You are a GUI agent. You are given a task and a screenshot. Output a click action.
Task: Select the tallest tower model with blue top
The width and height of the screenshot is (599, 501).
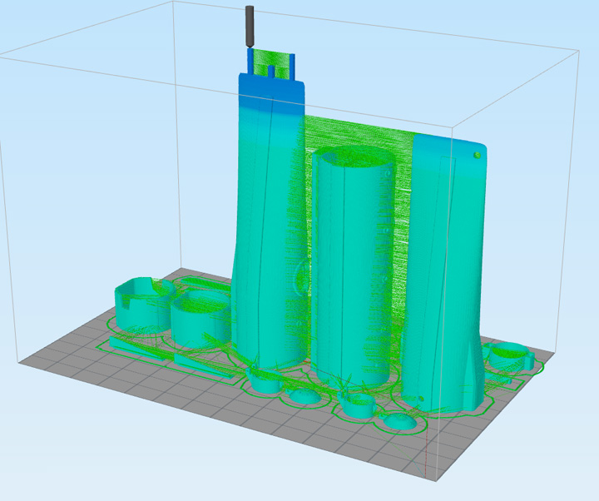267,221
